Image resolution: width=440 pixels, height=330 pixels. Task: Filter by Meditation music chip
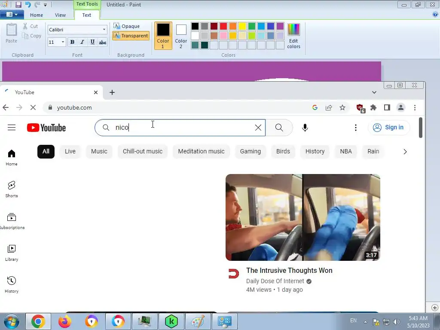[201, 152]
